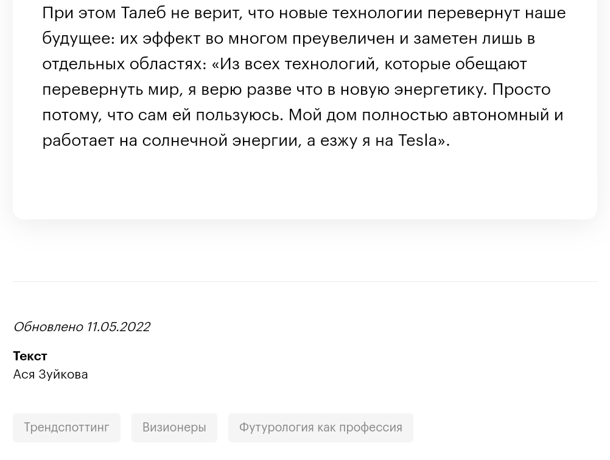610x460 pixels.
Task: Click the phrase перевернуть мир
Action: [x=113, y=90]
